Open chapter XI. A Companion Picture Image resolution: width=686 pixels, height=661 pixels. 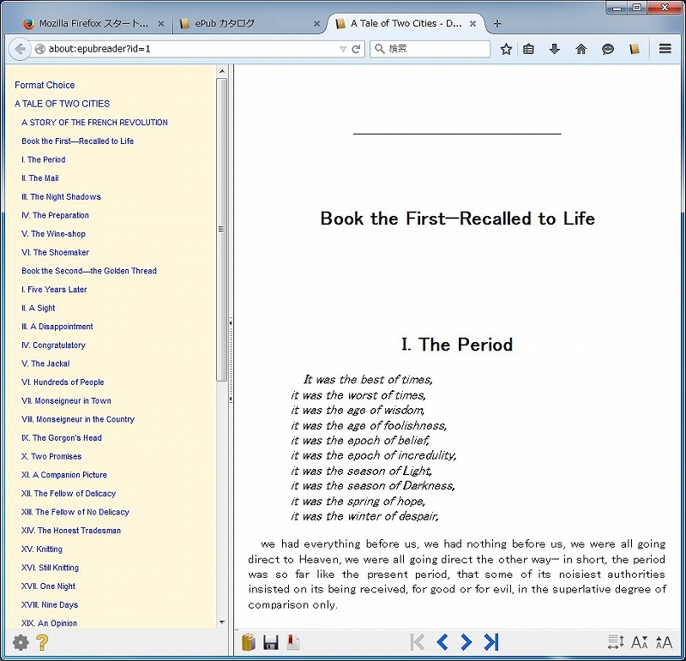[x=64, y=475]
